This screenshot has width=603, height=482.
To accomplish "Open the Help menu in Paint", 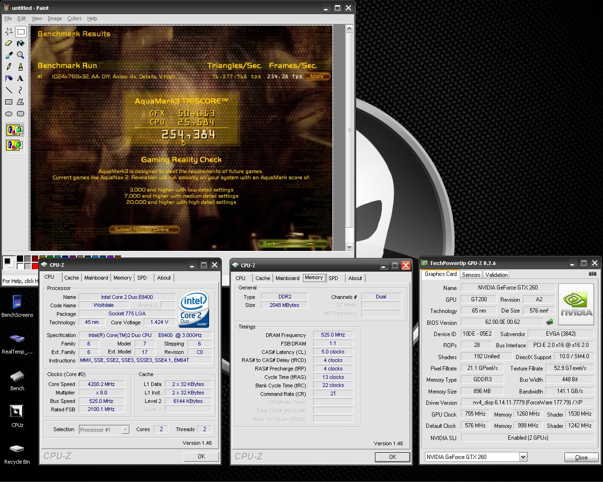I will click(92, 18).
